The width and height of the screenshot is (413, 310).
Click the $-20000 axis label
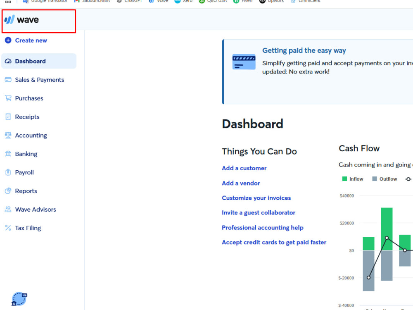click(346, 278)
